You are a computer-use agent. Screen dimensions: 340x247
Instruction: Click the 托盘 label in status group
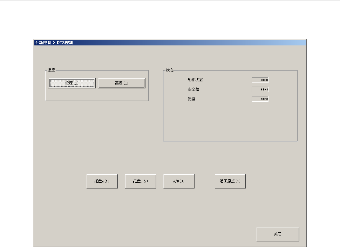coord(191,99)
